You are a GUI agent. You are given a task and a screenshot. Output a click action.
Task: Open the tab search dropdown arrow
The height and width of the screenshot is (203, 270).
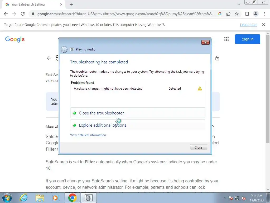[238, 4]
